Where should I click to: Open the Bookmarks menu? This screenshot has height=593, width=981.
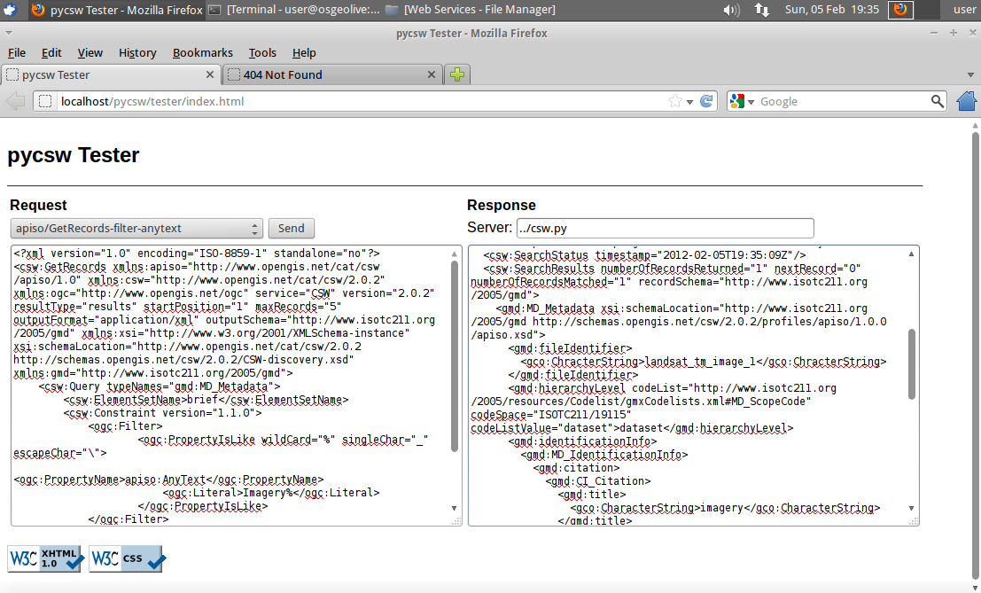coord(203,52)
